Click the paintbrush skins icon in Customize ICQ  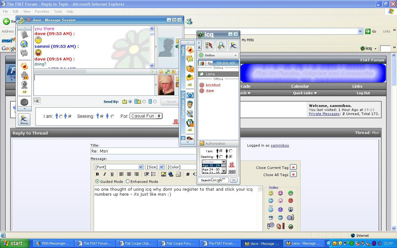pyautogui.click(x=190, y=113)
